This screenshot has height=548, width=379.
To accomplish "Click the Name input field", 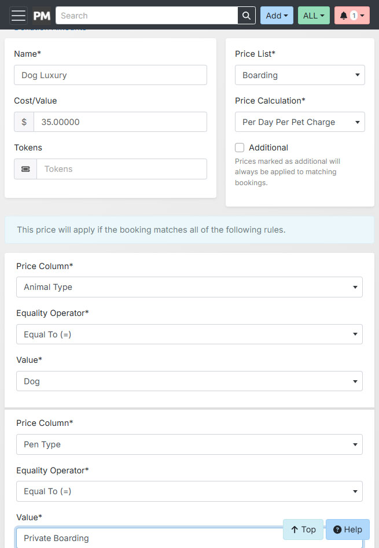I will tap(111, 75).
